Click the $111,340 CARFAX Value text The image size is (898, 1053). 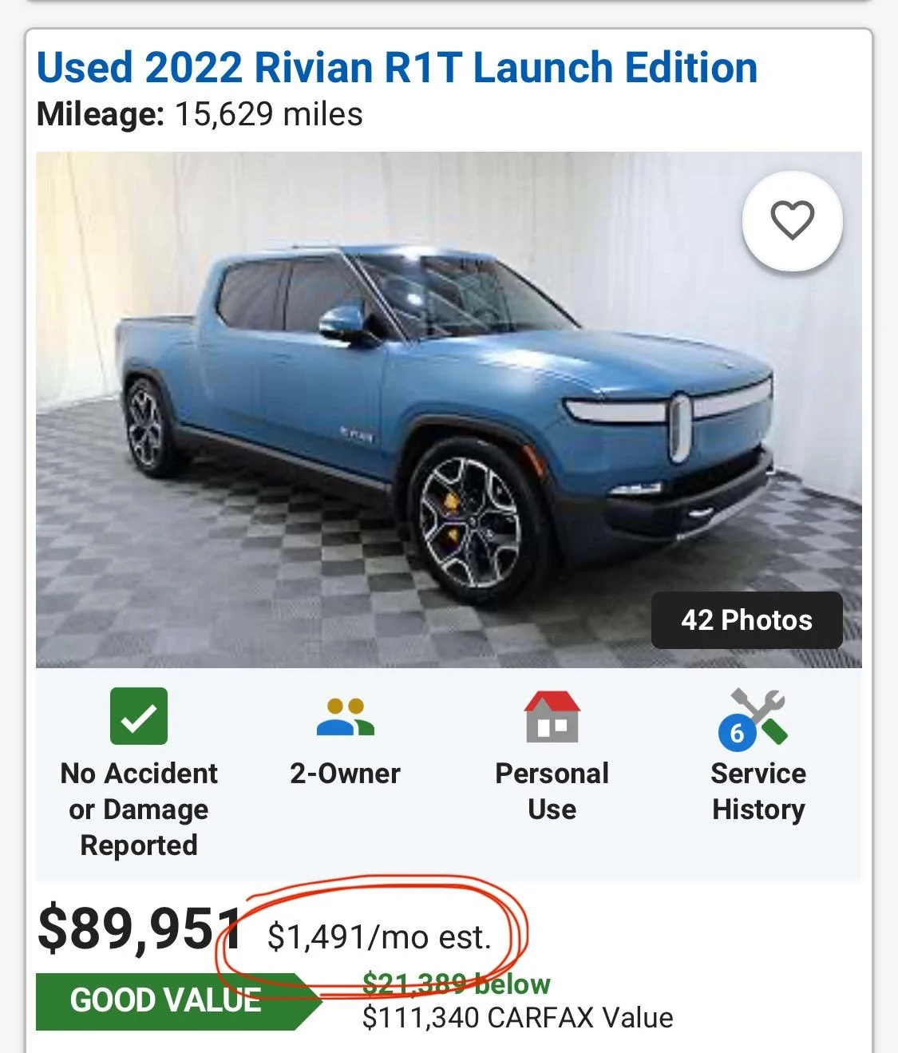(517, 1018)
